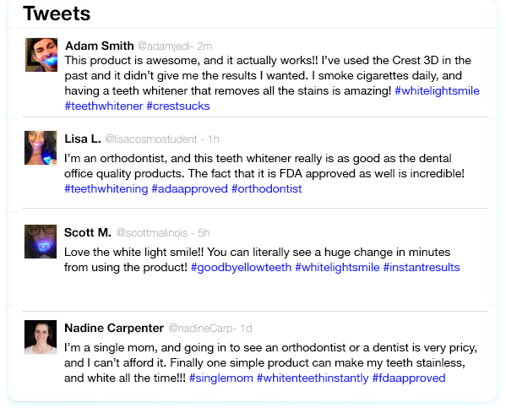Follow the #crestsucks hashtag link
The height and width of the screenshot is (408, 506).
178,106
